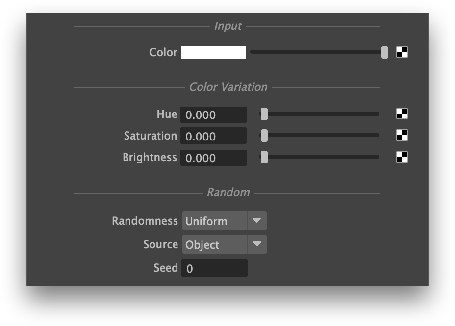Image resolution: width=455 pixels, height=326 pixels.
Task: Open the Randomness dropdown set to Uniform
Action: click(x=215, y=221)
